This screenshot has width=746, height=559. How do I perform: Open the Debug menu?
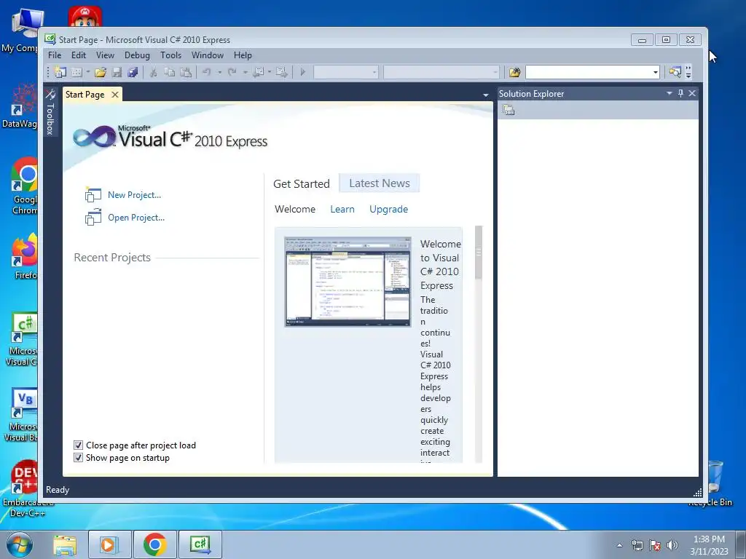(137, 55)
